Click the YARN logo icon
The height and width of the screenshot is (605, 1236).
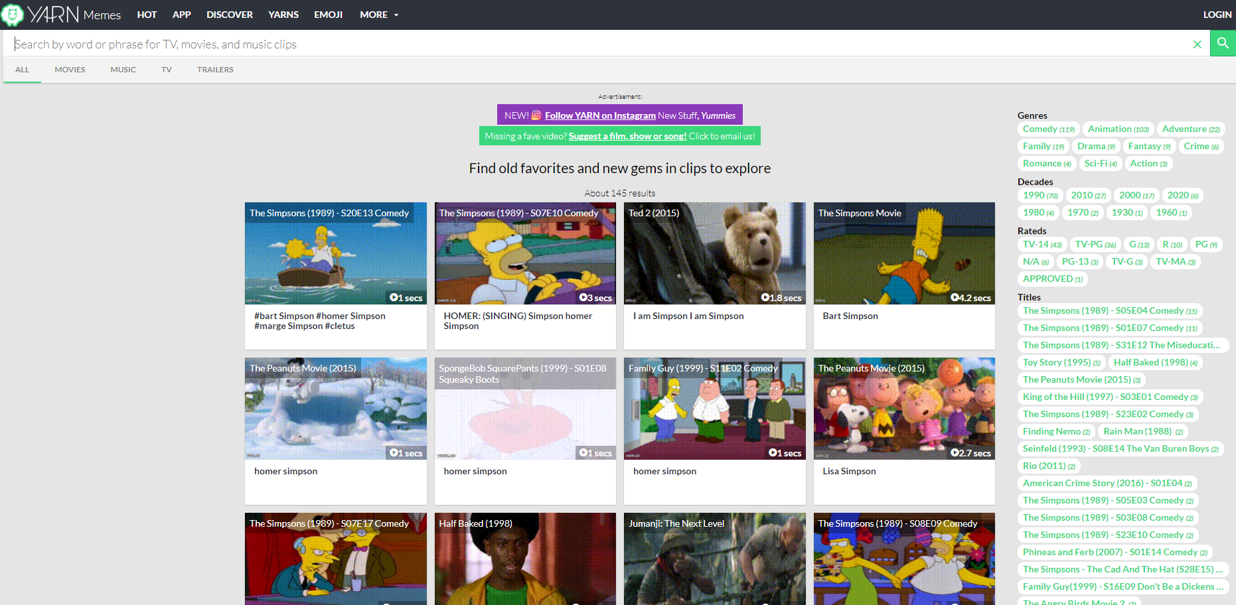point(12,15)
